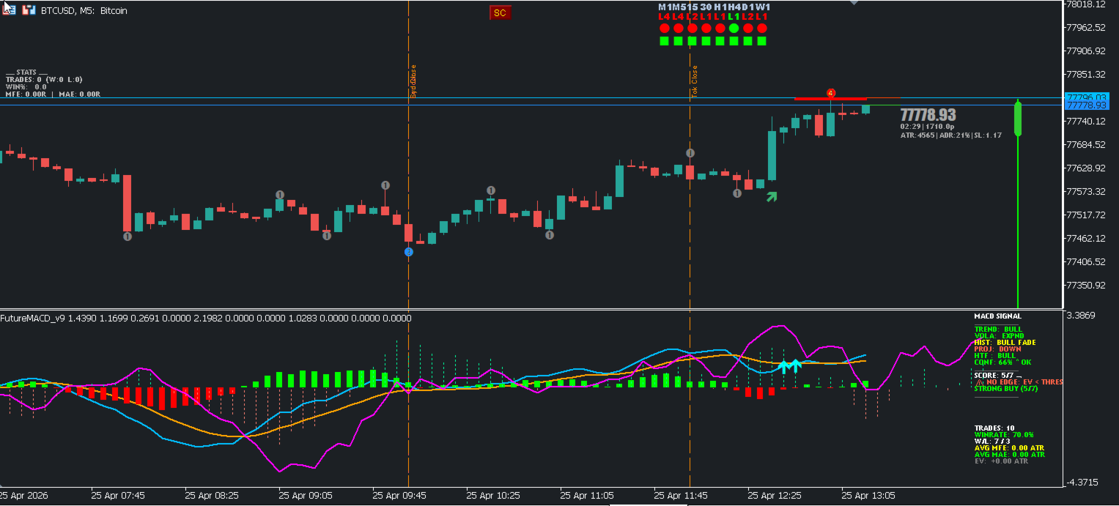Click the EV: +0.00 ATR line

(1001, 461)
